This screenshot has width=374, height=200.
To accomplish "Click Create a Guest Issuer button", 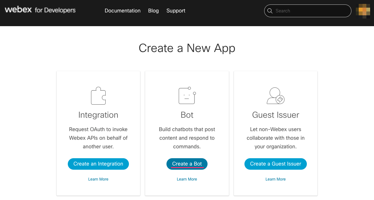I will click(x=276, y=164).
